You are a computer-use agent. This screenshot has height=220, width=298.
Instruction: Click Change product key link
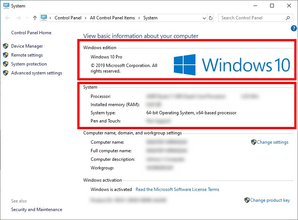(x=270, y=200)
